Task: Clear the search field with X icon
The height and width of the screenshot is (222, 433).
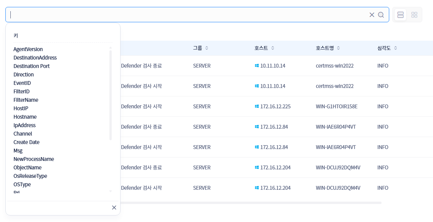Action: (x=372, y=15)
